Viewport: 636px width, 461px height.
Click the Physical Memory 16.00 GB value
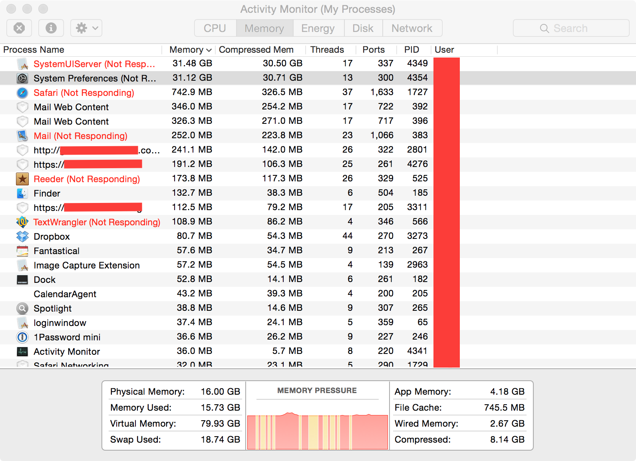pyautogui.click(x=221, y=391)
